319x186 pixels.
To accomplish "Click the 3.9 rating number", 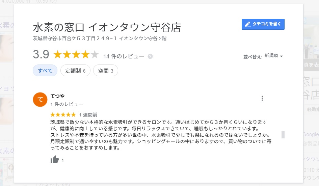I will 41,54.
